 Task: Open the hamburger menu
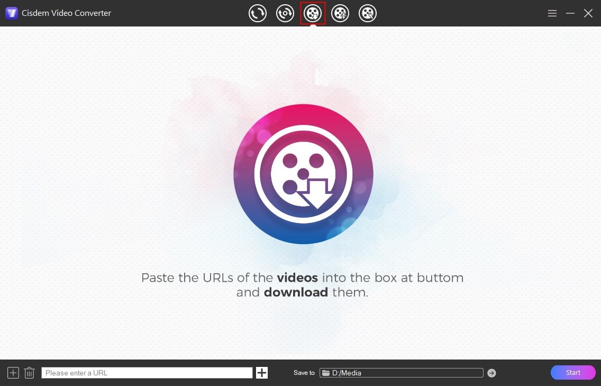point(552,13)
